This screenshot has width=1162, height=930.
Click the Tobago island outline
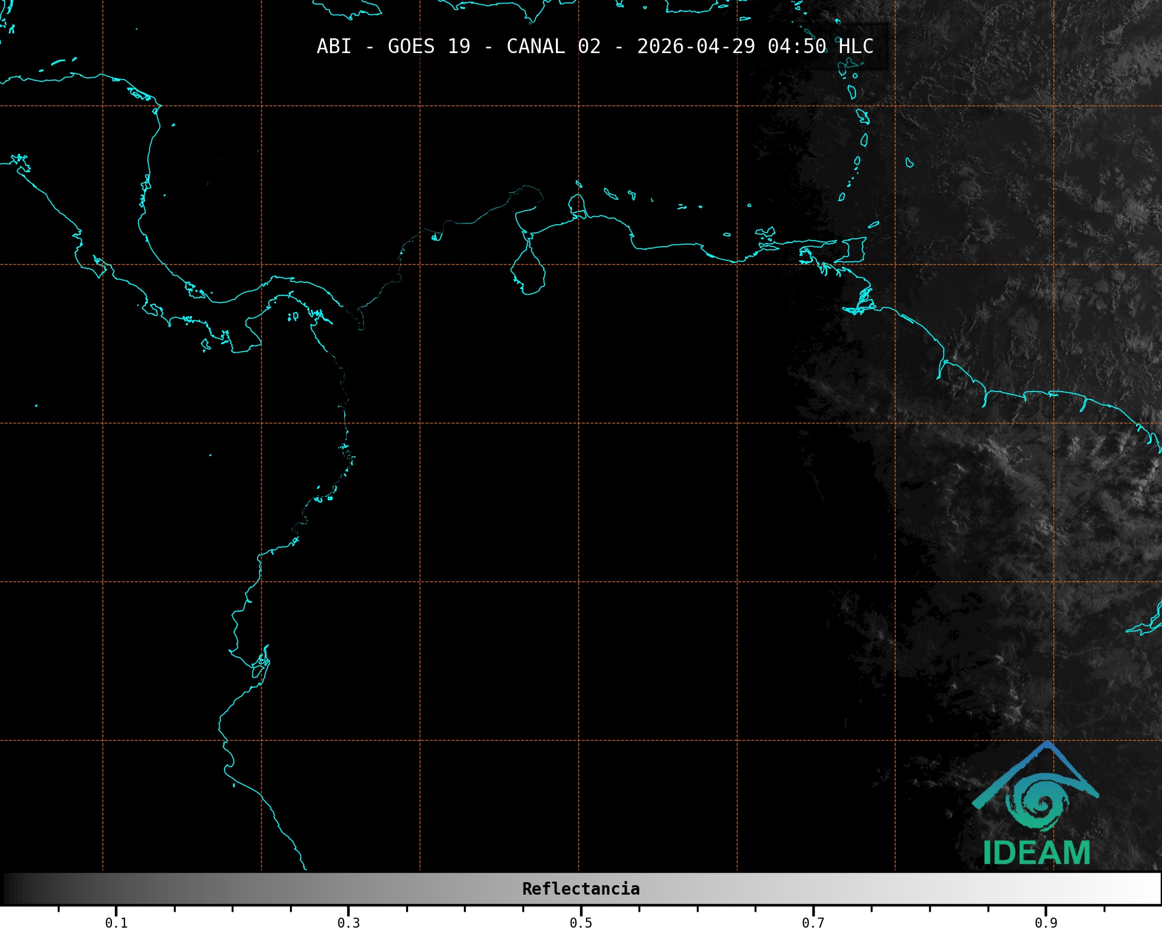(x=873, y=225)
